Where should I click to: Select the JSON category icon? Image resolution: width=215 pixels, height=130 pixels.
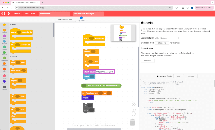pos(4,69)
